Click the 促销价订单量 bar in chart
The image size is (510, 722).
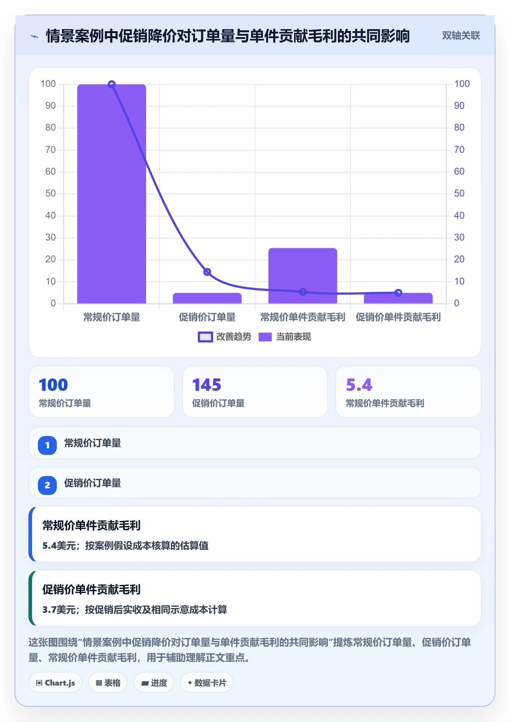(207, 298)
